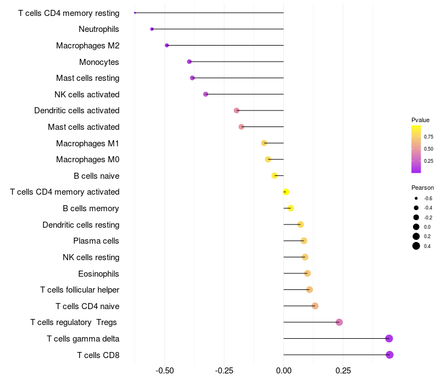Click the Pvalue legend title
The image size is (440, 385).
420,120
